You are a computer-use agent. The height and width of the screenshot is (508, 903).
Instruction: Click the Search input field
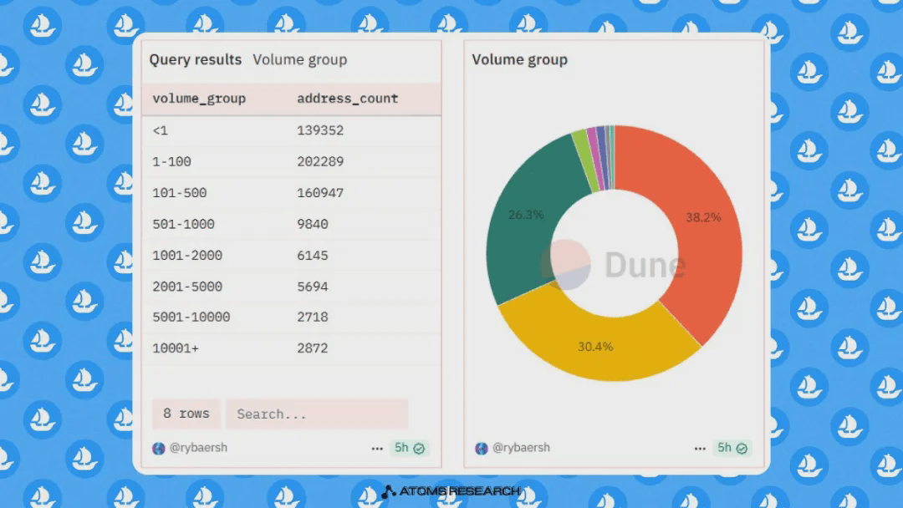coord(317,414)
